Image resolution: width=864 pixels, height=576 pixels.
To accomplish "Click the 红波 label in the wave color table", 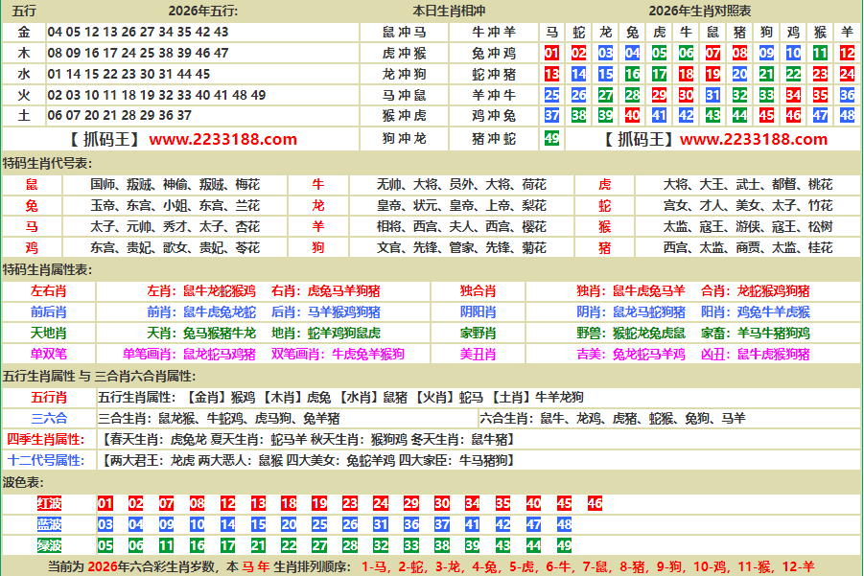I will (x=49, y=503).
